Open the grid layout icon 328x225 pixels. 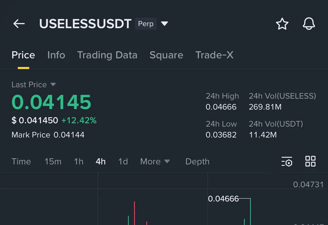[310, 161]
